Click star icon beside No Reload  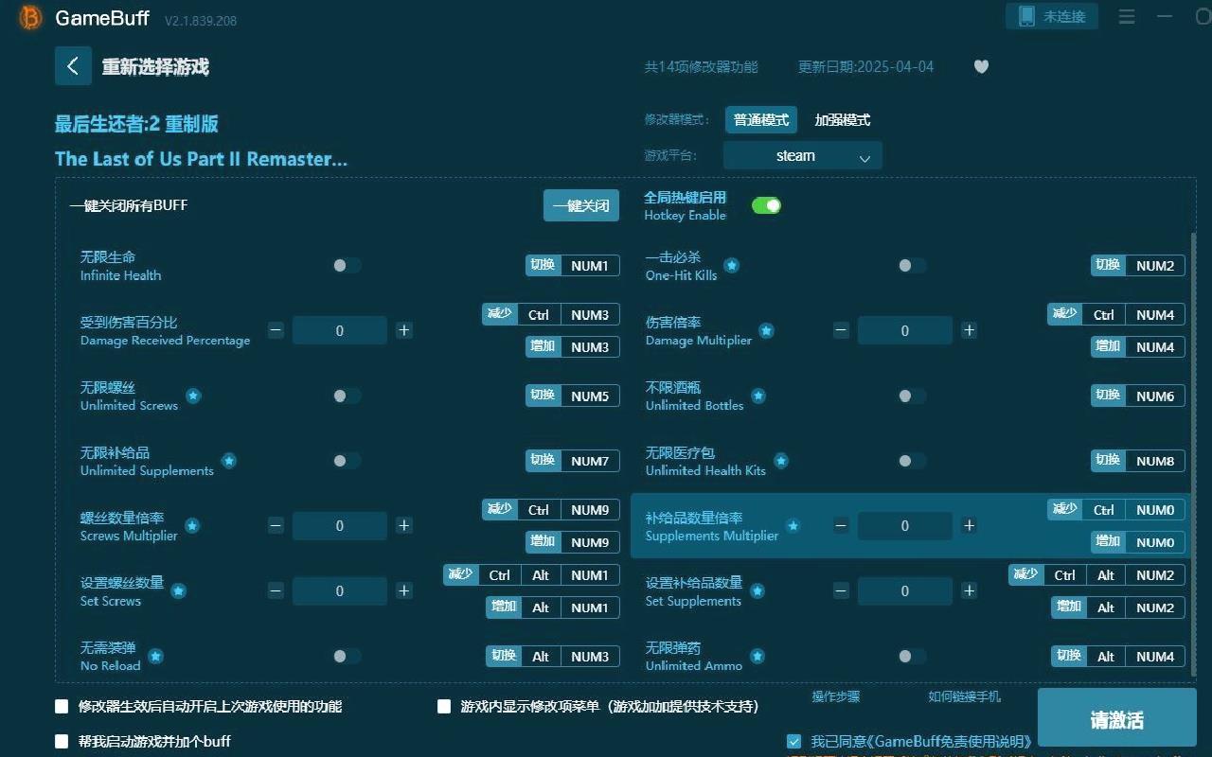click(x=155, y=657)
